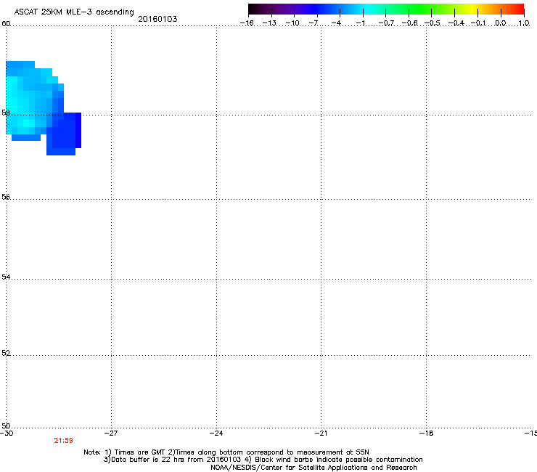Click the green section of the color bar
Screen dimensions: 537x472
pos(421,9)
